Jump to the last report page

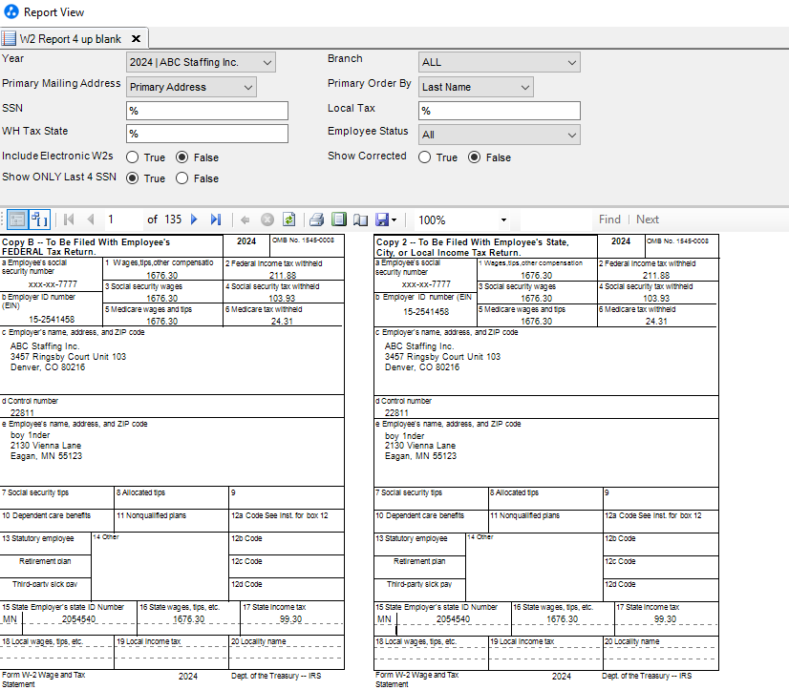(216, 220)
